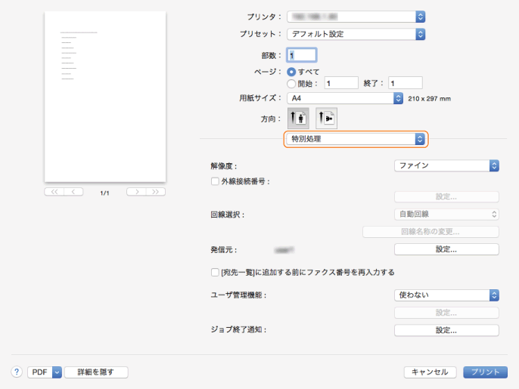Toggle fax number re-entry checkbox
This screenshot has width=519, height=389.
point(215,272)
